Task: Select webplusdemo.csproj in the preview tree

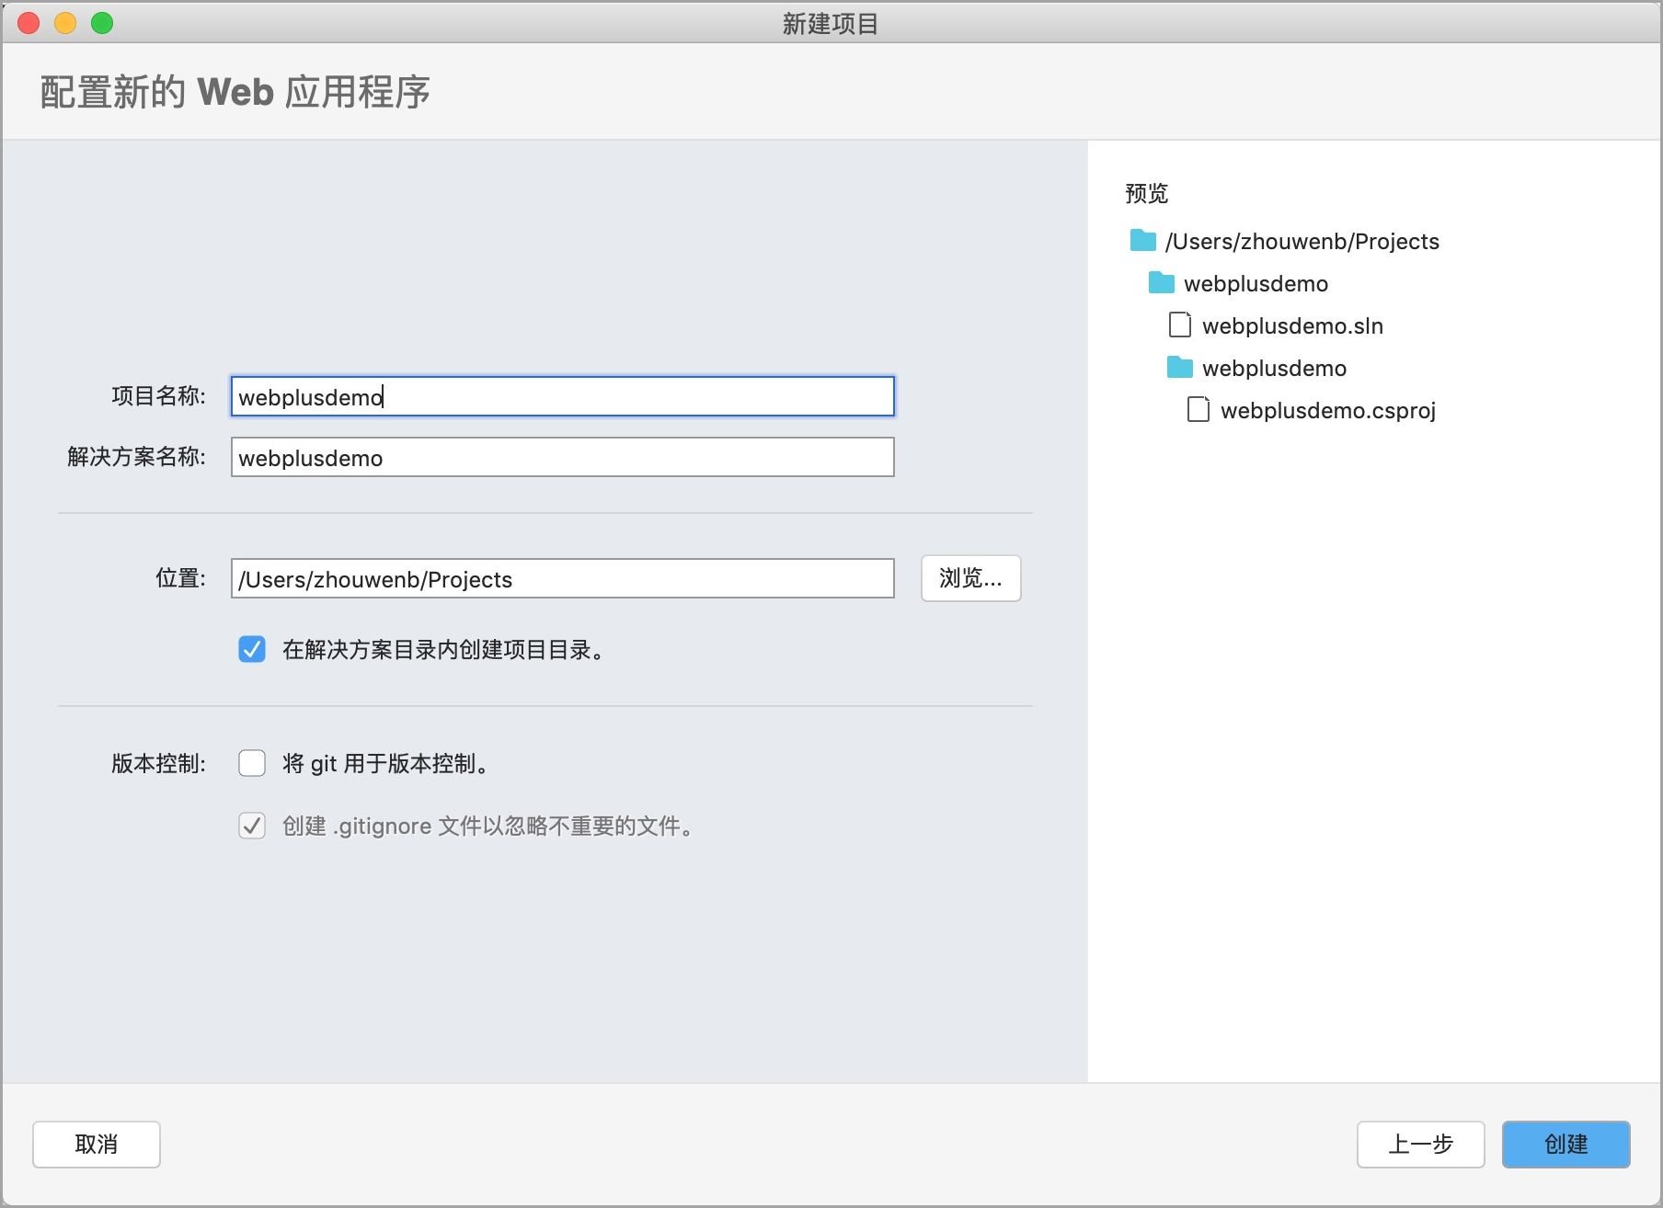Action: [x=1327, y=410]
